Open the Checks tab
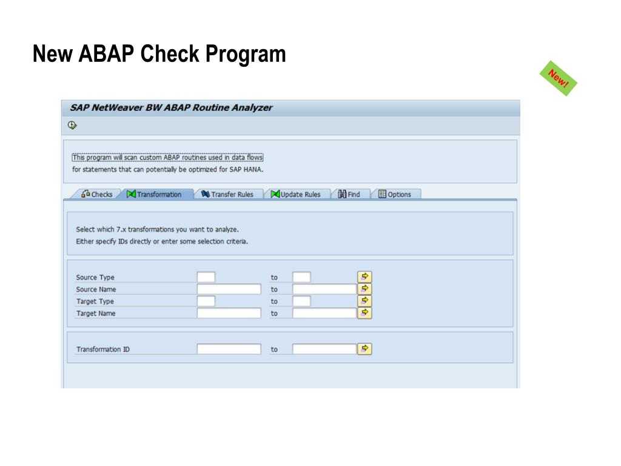This screenshot has height=466, width=621. point(97,194)
